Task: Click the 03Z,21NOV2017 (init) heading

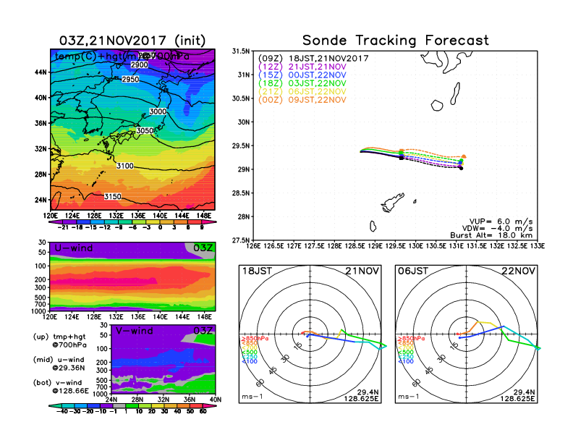Action: [132, 40]
